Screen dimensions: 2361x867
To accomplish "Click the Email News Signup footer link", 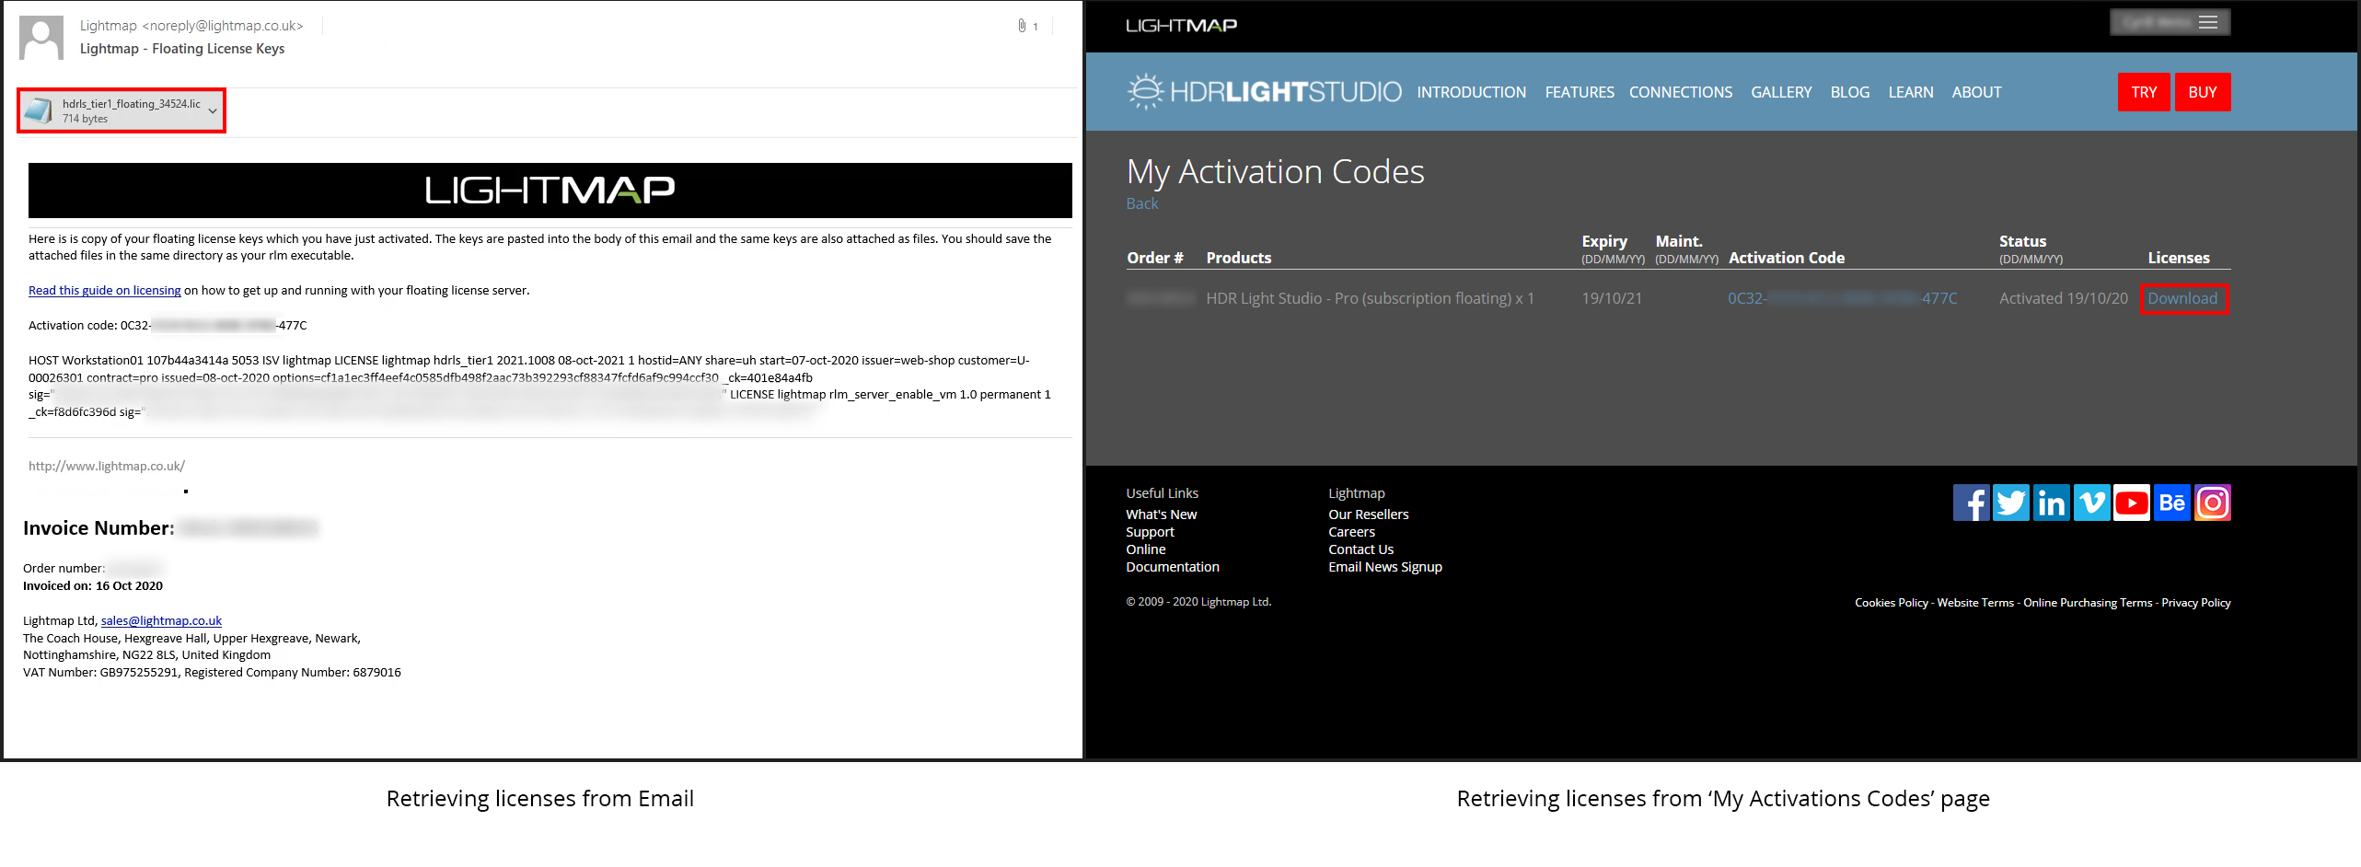I will click(x=1385, y=567).
